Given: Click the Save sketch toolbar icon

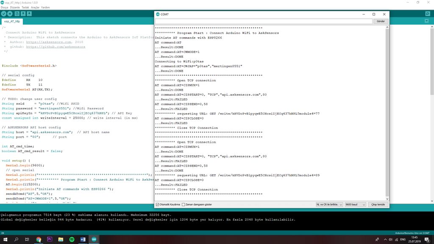Looking at the screenshot, I should tap(30, 14).
